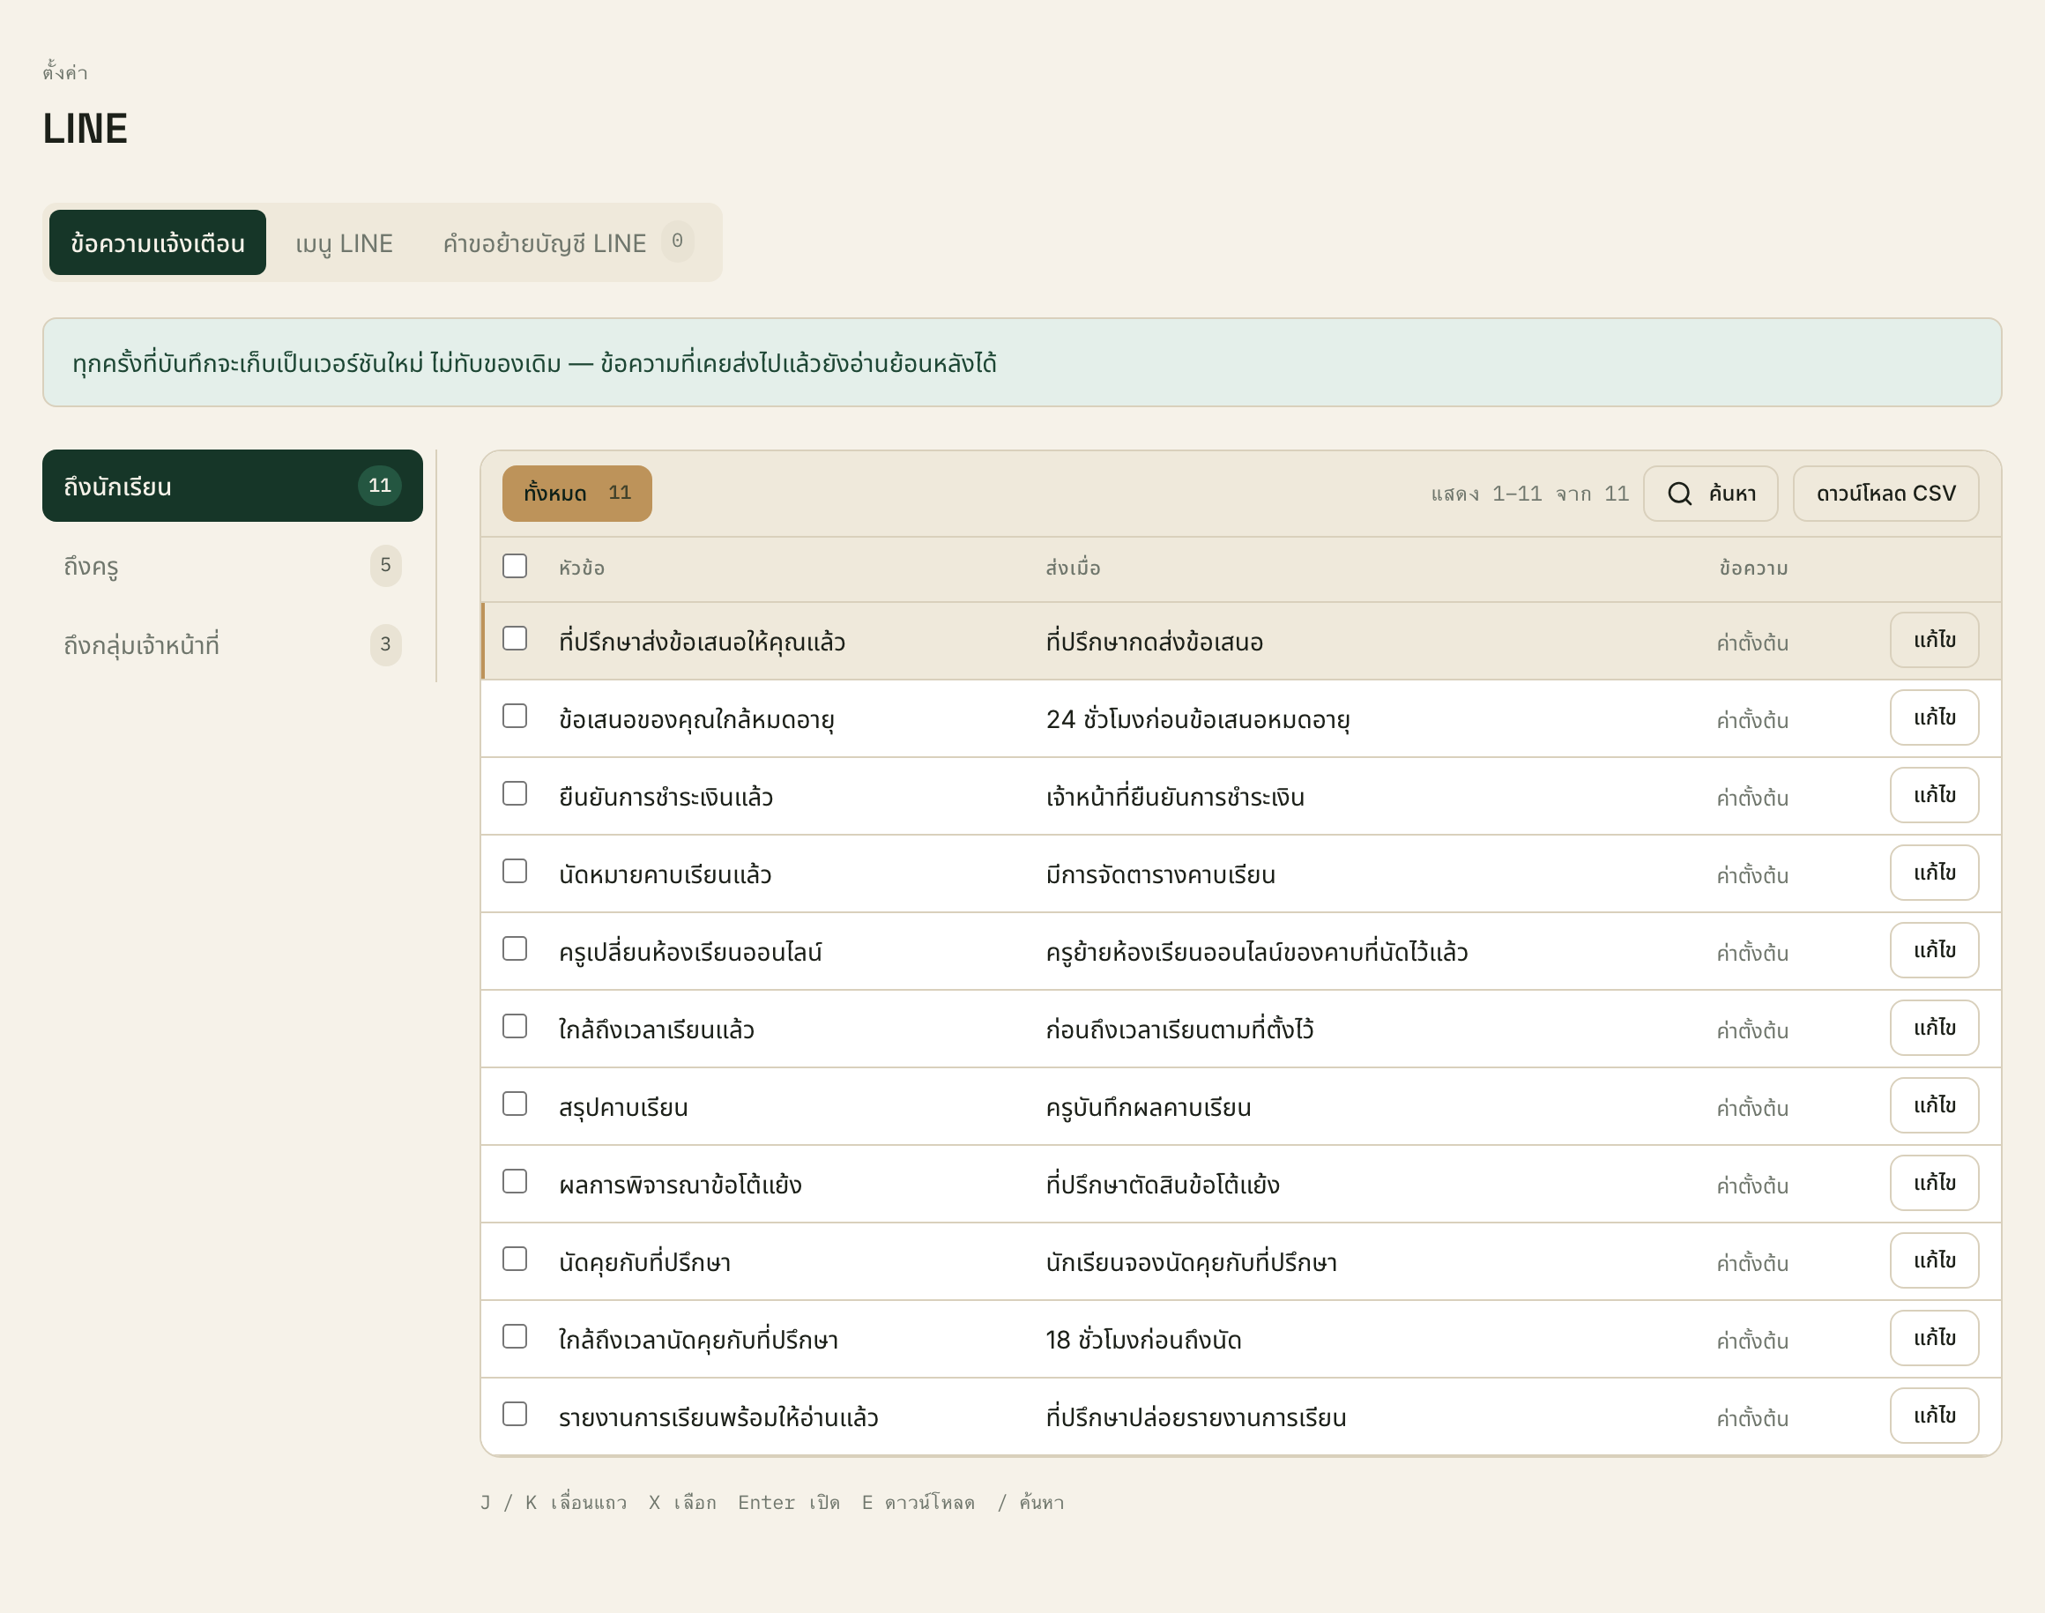Click the pagination text แสดง 1–11 จาก 11
The height and width of the screenshot is (1613, 2045).
[x=1530, y=494]
